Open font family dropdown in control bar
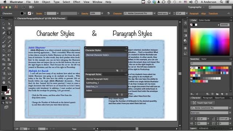Screen dimensions: 233x131 pos(154,13)
